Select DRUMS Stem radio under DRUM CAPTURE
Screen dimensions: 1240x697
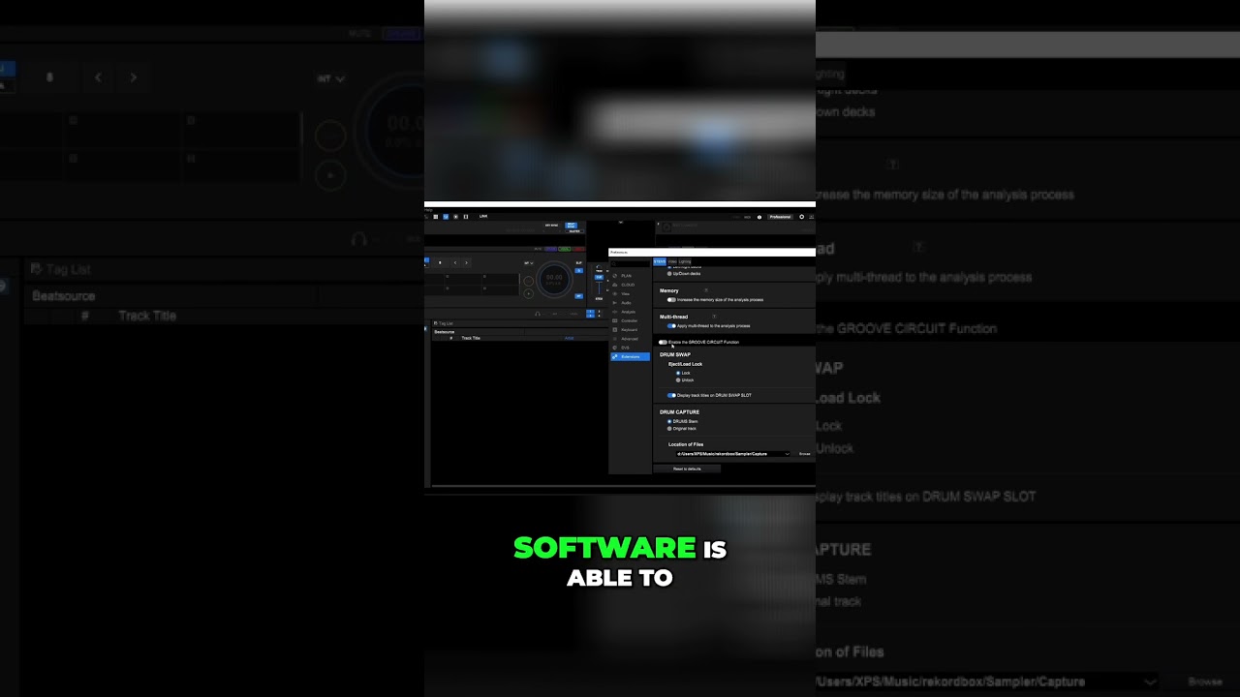669,421
